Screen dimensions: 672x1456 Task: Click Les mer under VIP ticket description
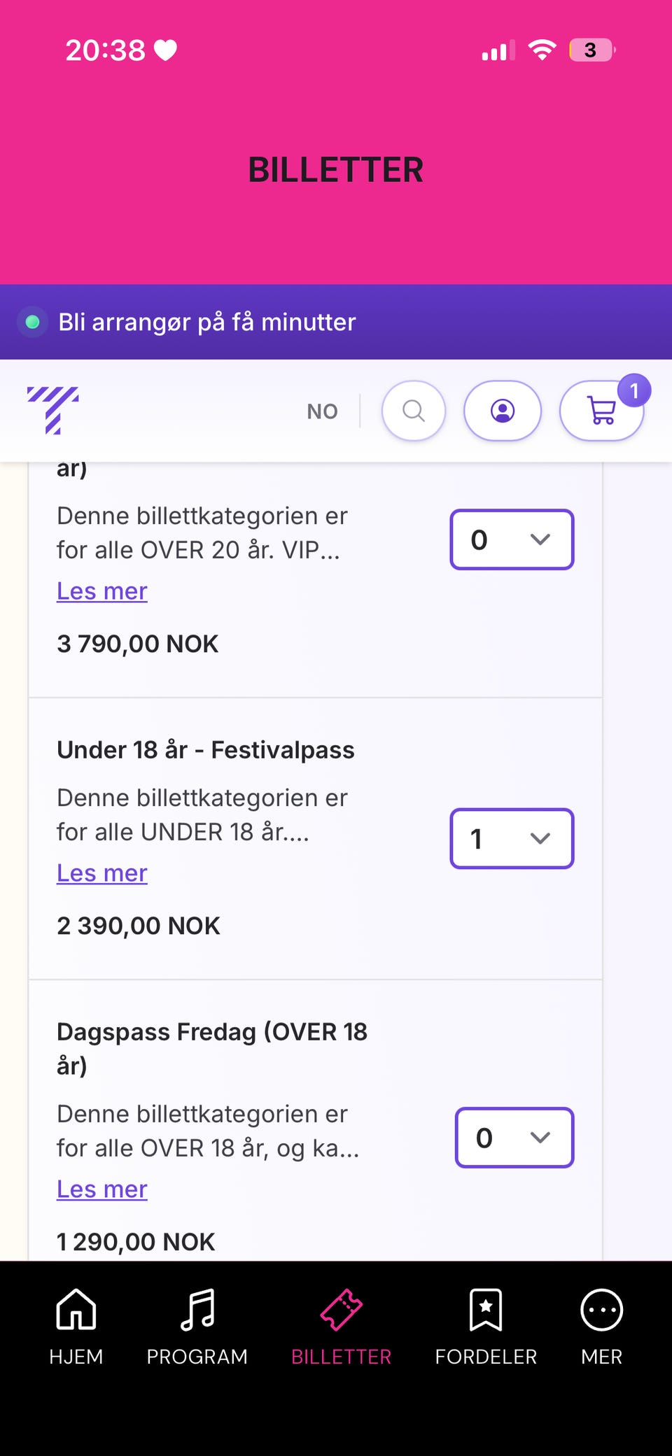[x=102, y=591]
